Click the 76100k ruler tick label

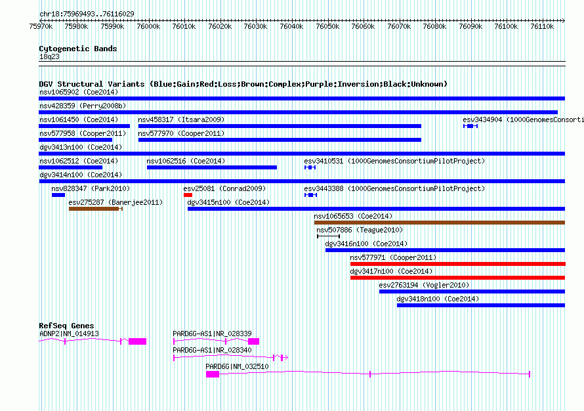(506, 26)
